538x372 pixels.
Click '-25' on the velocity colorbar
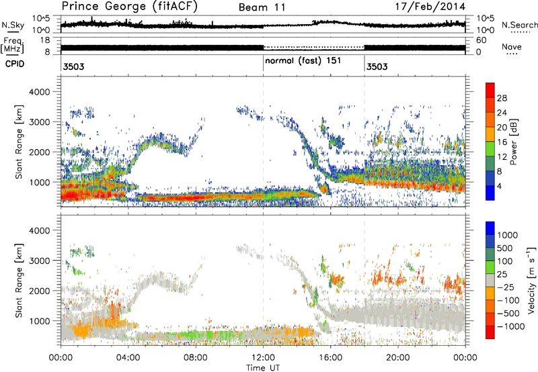click(507, 287)
